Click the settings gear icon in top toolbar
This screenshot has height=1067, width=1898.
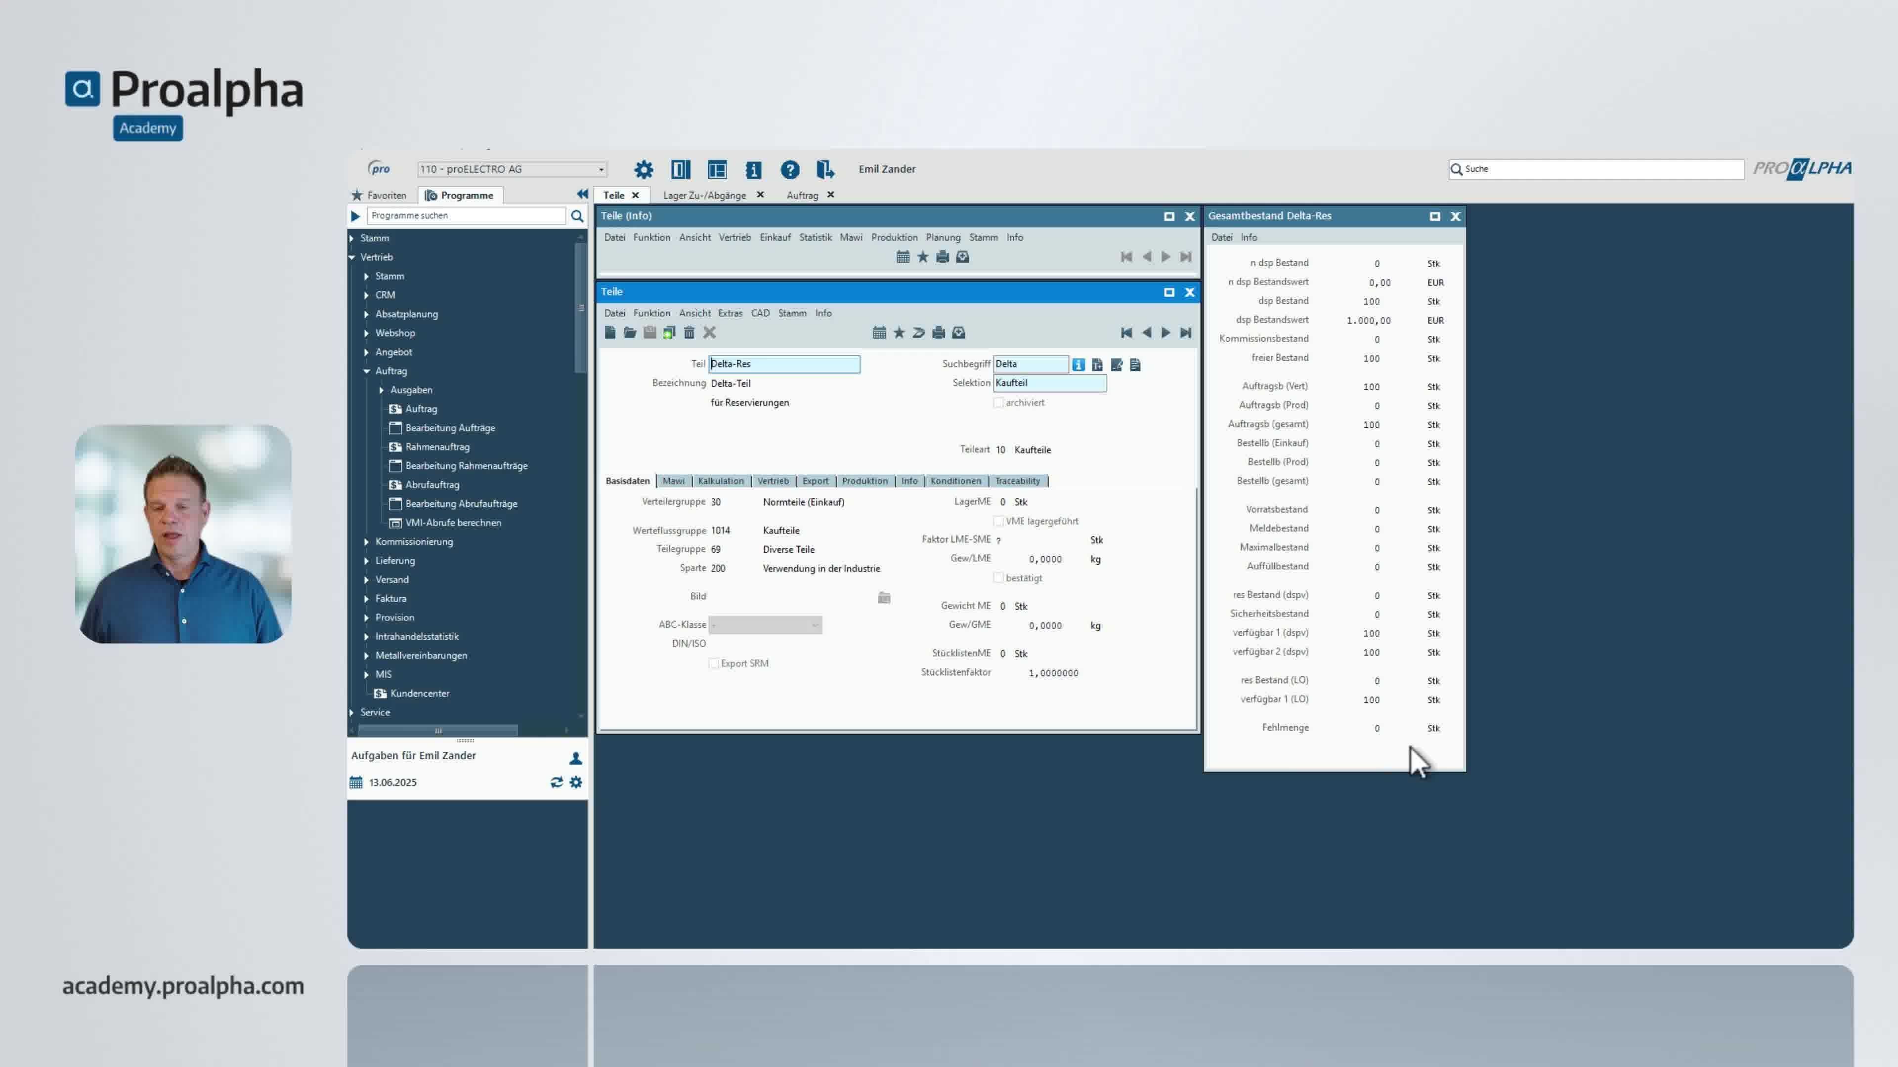point(643,169)
